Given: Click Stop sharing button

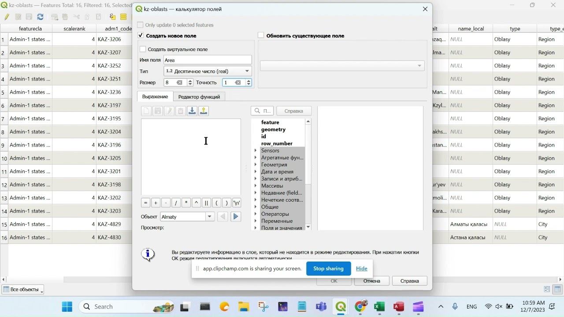Looking at the screenshot, I should [x=328, y=269].
